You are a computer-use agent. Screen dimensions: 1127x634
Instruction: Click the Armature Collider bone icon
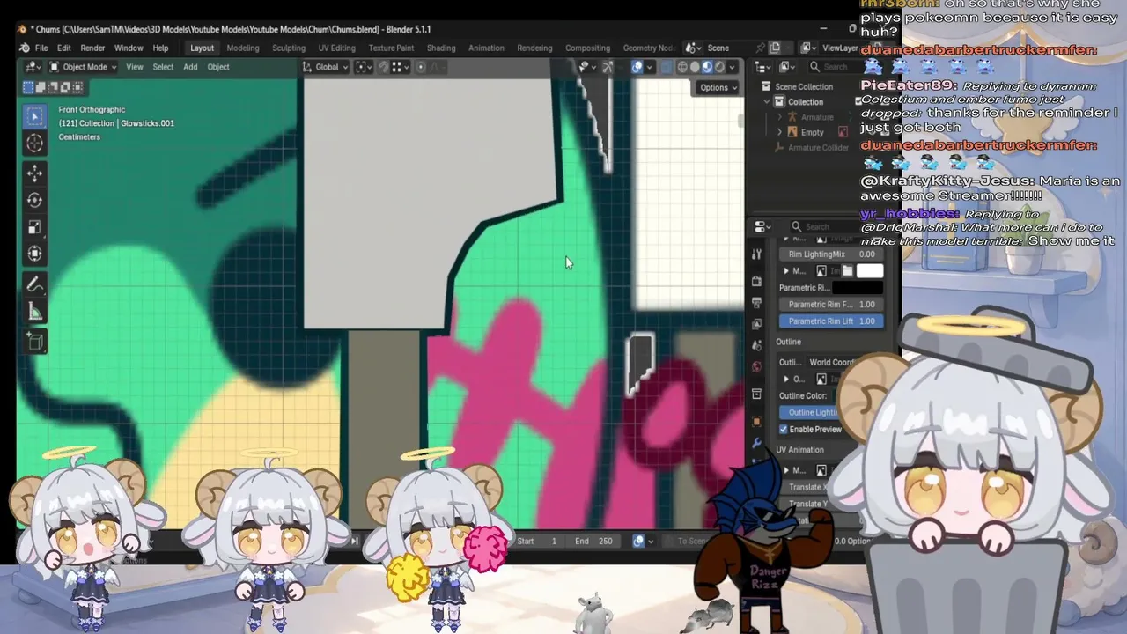coord(779,148)
